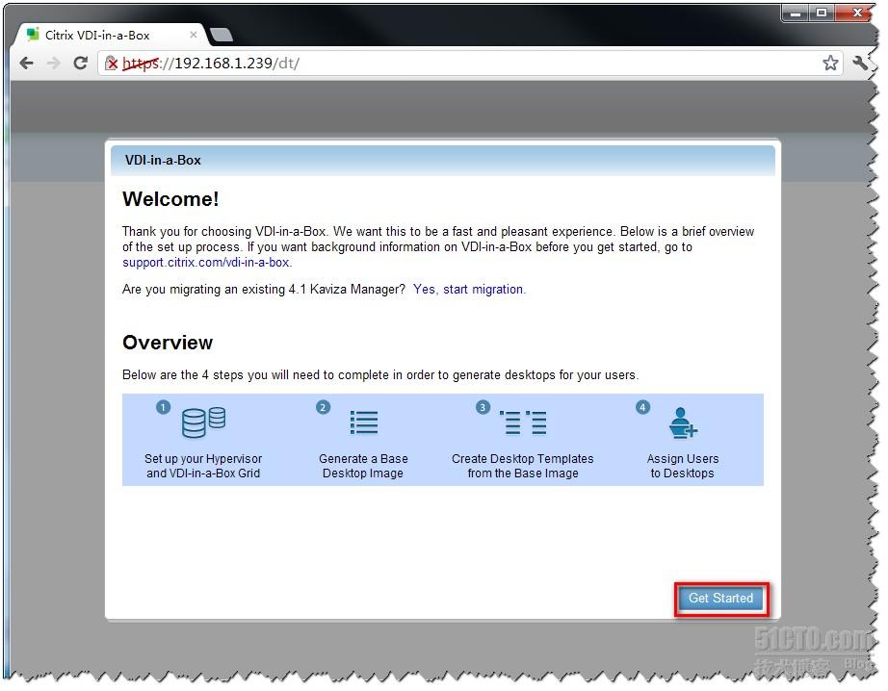Click 'Generate a Base Desktop Image' text
This screenshot has height=691, width=888.
click(x=363, y=466)
